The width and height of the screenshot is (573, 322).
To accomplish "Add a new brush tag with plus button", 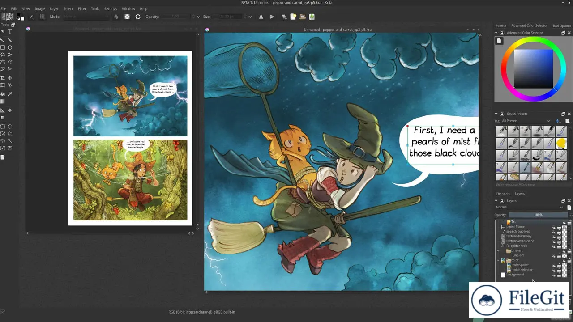I will (x=557, y=121).
